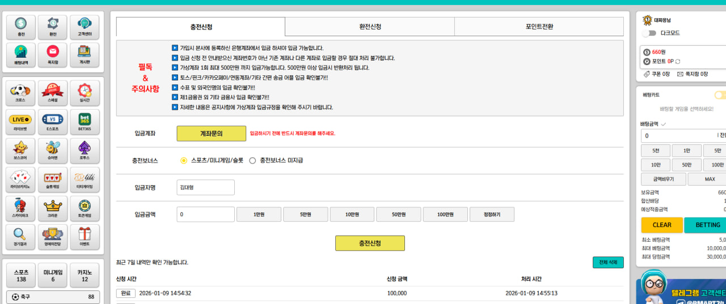The image size is (726, 304).
Task: Click the 충전신청 submit button
Action: (x=370, y=243)
